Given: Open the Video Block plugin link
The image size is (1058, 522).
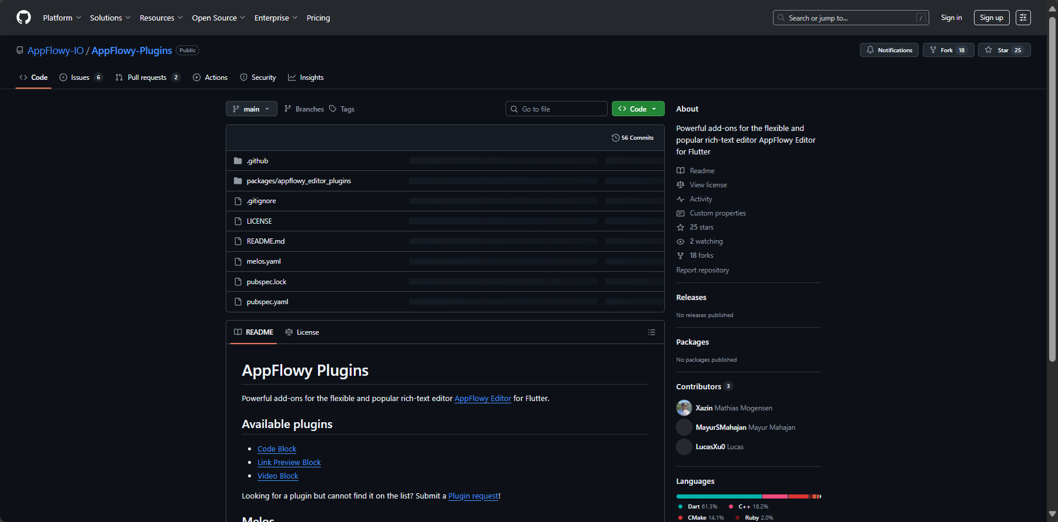Looking at the screenshot, I should point(278,476).
